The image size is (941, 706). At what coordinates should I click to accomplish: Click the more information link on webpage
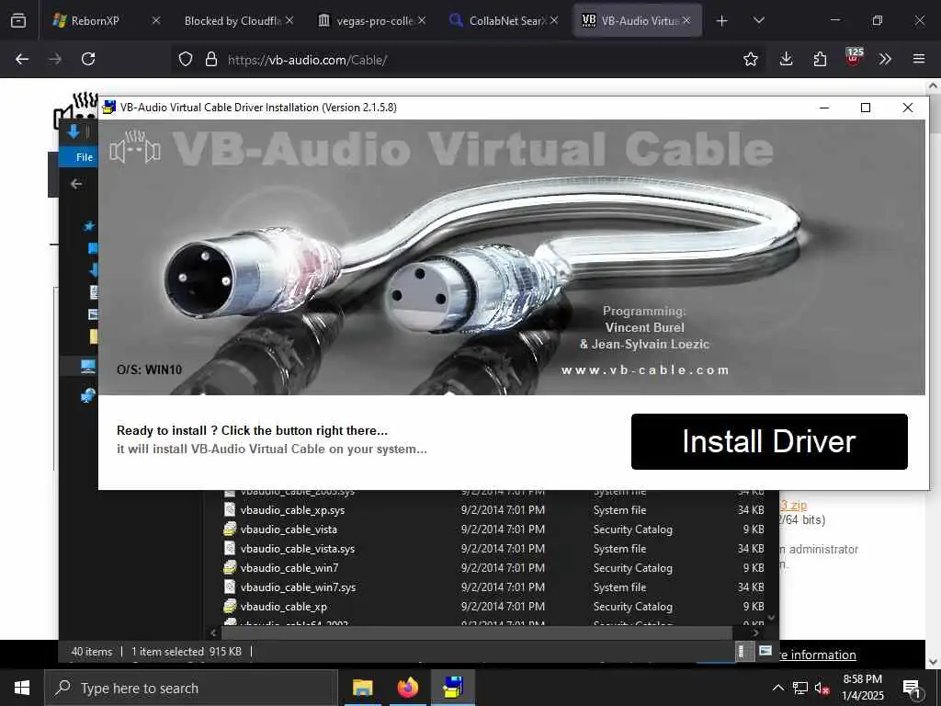[x=817, y=655]
